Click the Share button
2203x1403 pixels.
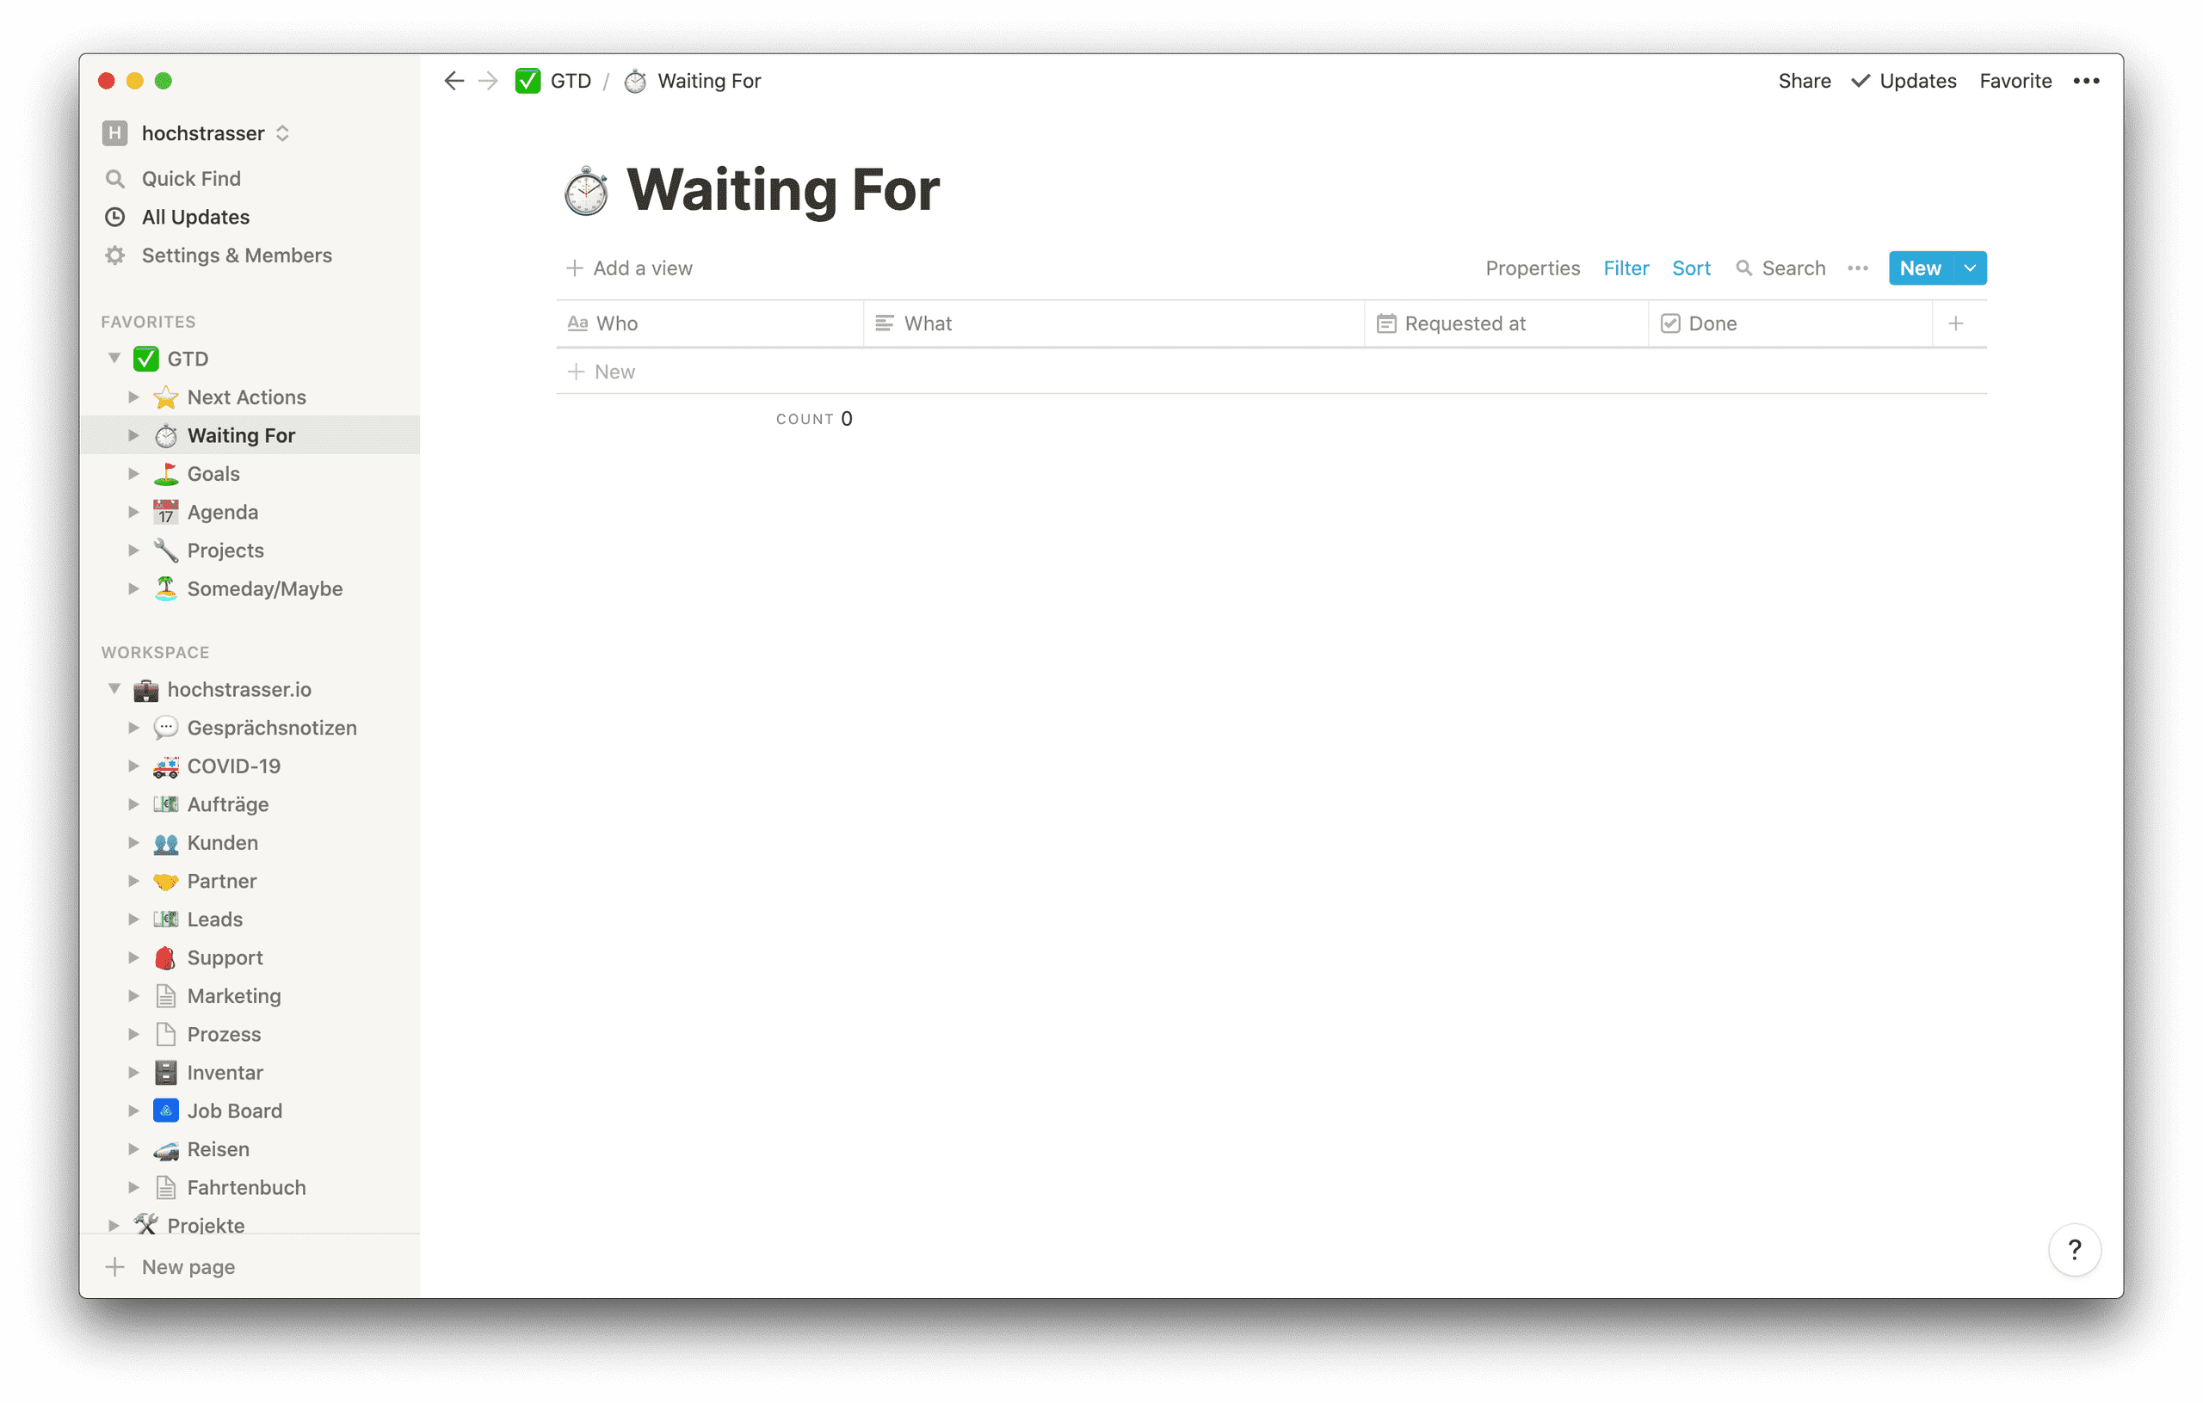[1804, 81]
